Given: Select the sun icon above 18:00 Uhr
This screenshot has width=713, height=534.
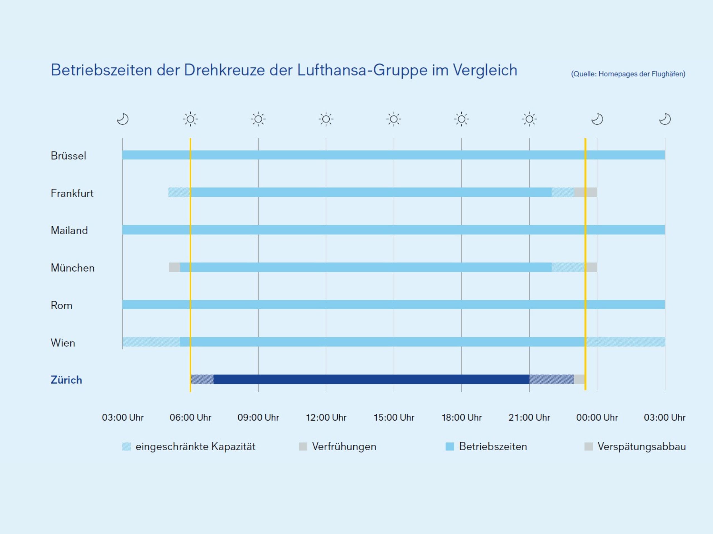Looking at the screenshot, I should (x=461, y=119).
